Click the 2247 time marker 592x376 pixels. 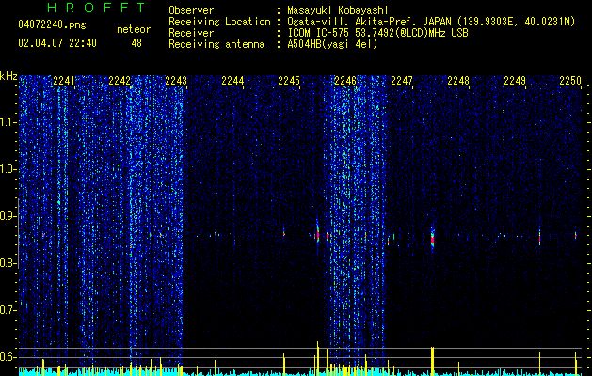point(402,81)
